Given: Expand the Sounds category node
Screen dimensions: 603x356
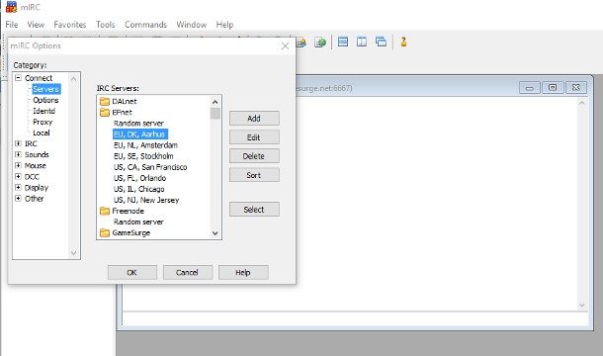Looking at the screenshot, I should pyautogui.click(x=18, y=154).
